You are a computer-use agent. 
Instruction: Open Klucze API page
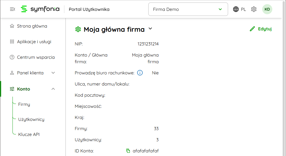point(29,134)
